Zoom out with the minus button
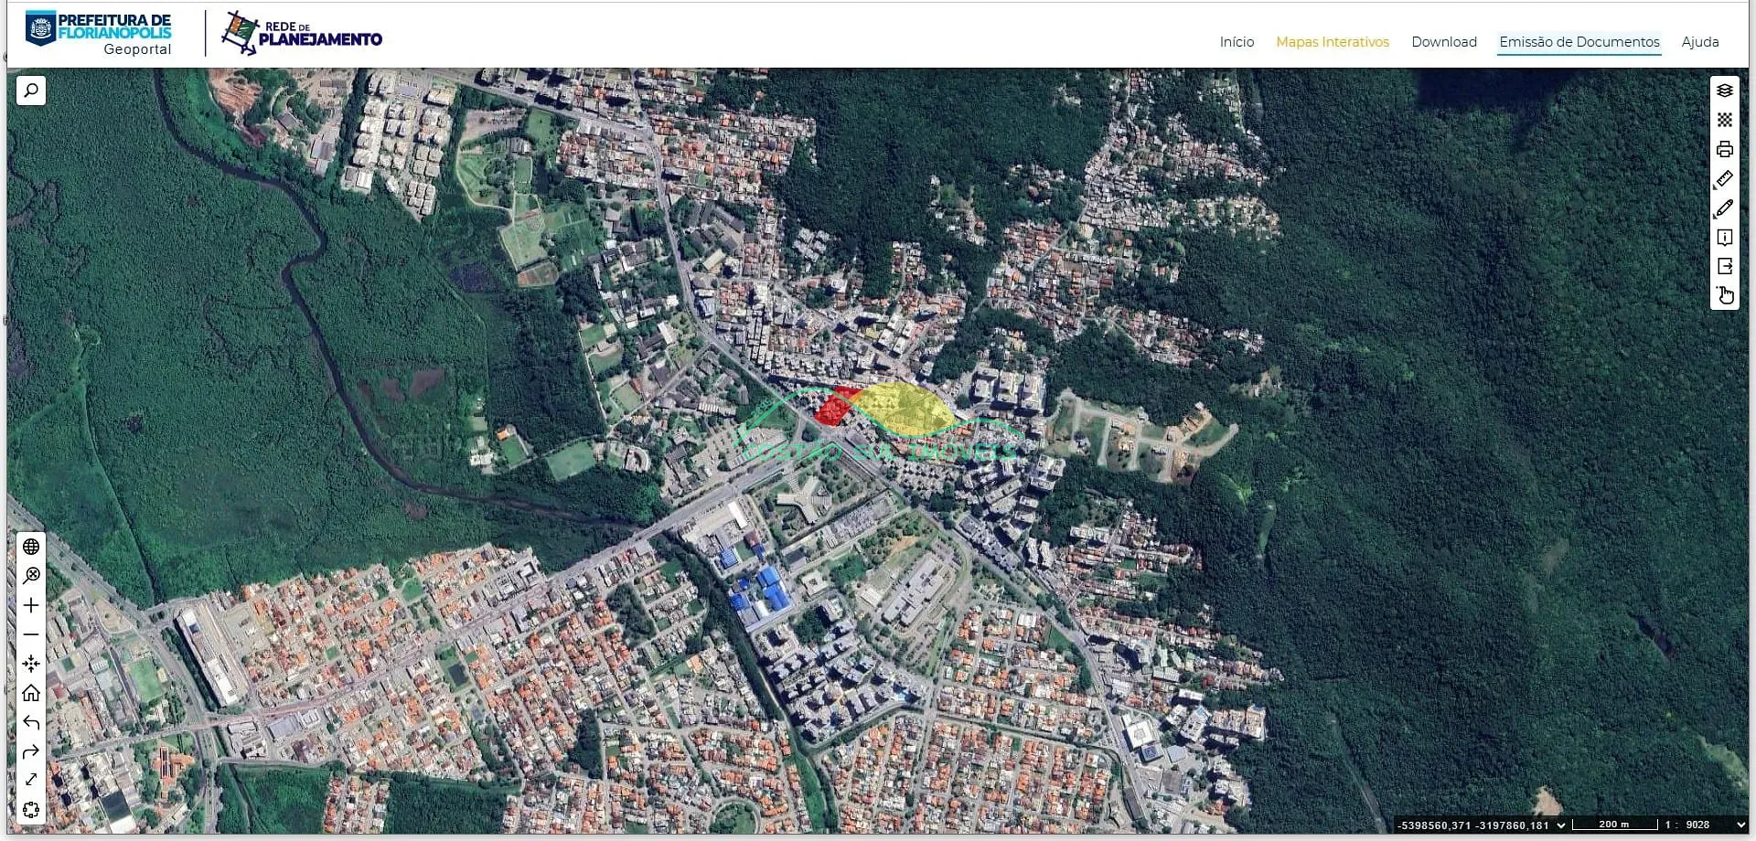Viewport: 1756px width, 841px height. point(31,634)
